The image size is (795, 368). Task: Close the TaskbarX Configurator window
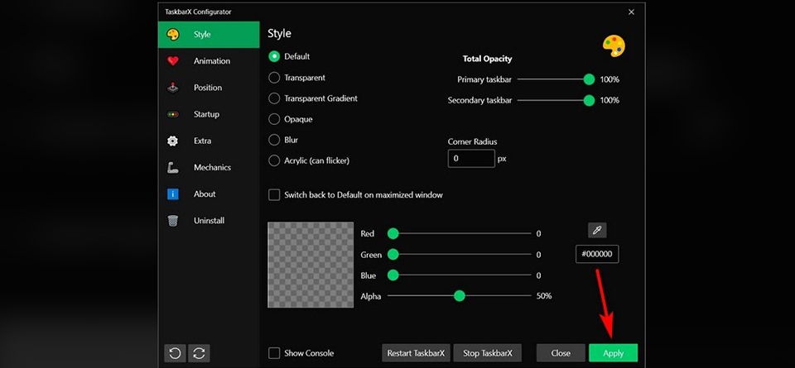[x=631, y=12]
